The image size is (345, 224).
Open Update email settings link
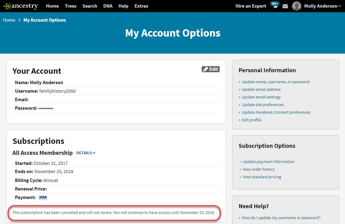tap(261, 97)
